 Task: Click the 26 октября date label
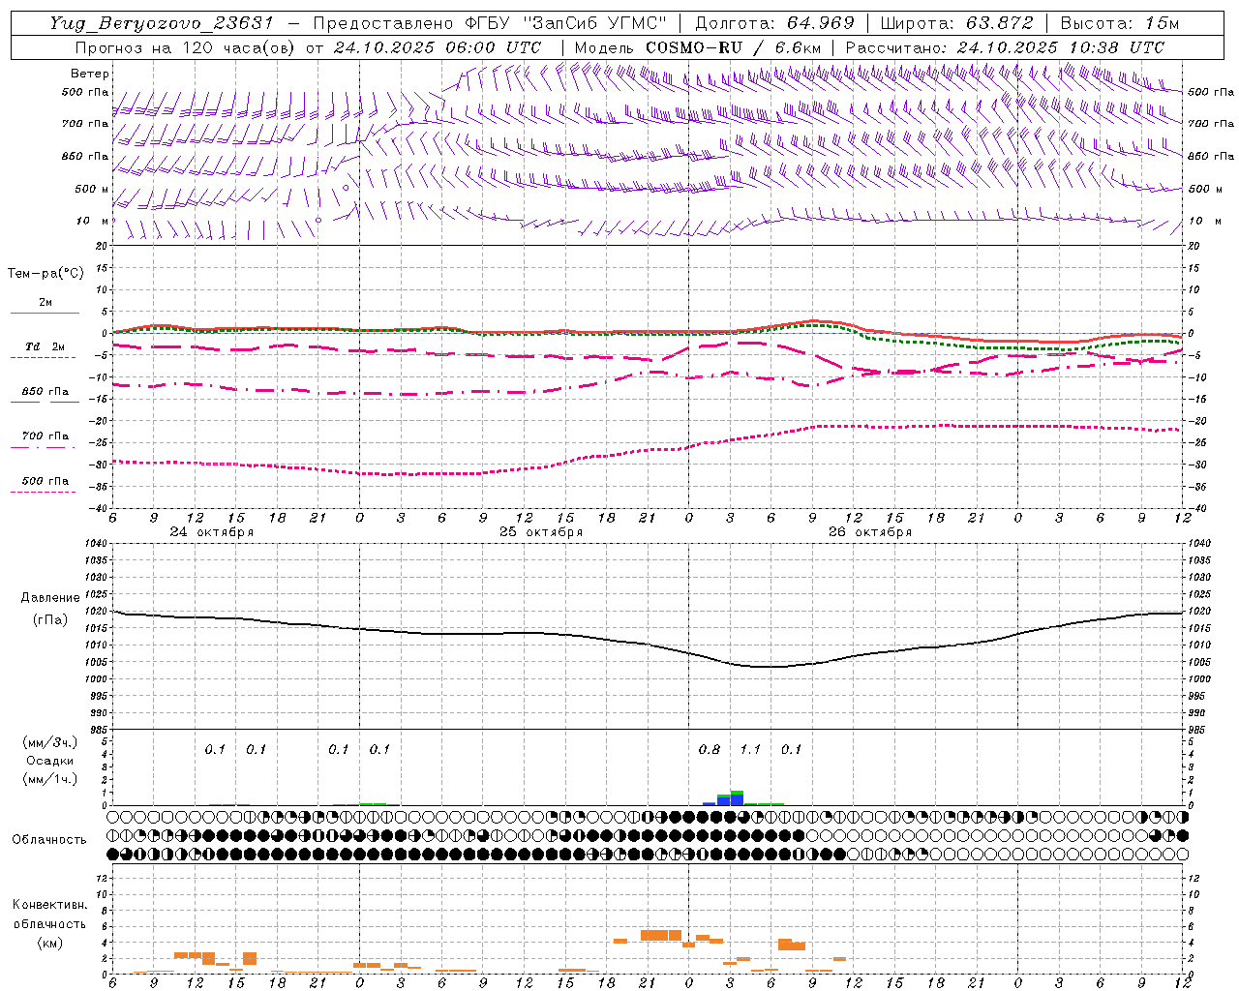(870, 532)
